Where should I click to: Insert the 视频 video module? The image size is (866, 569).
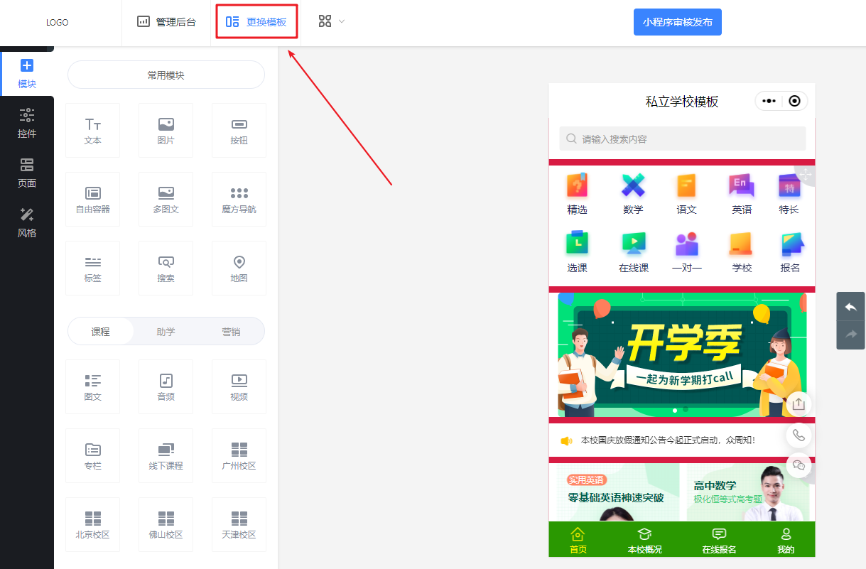[x=239, y=387]
